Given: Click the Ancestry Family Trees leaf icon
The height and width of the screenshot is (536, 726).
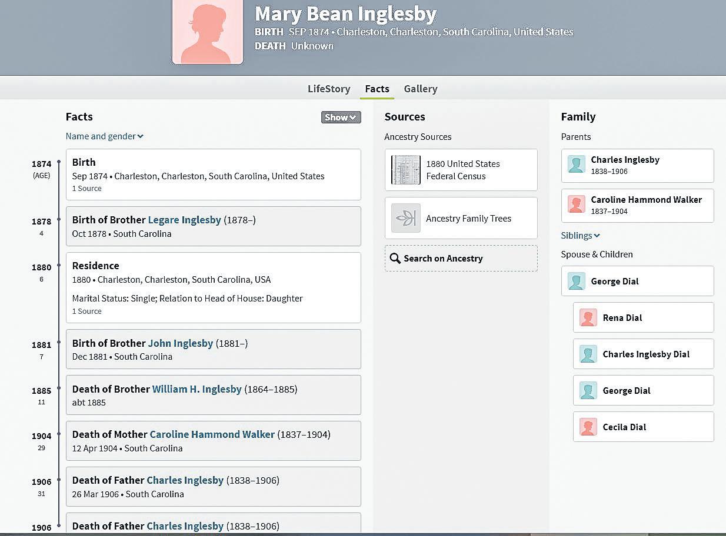Looking at the screenshot, I should pyautogui.click(x=405, y=218).
